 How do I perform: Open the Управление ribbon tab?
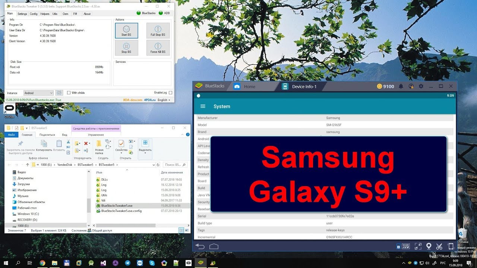[96, 135]
